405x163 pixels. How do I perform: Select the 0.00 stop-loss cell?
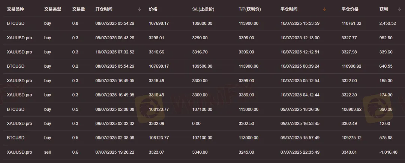[x=196, y=124]
